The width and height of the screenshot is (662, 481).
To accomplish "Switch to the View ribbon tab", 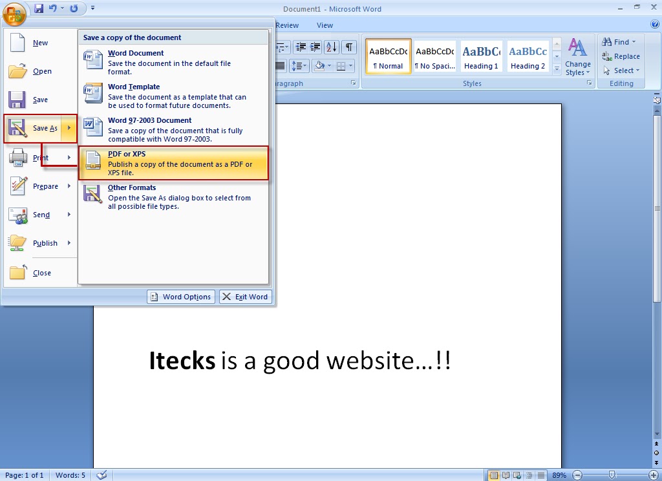I will click(325, 25).
